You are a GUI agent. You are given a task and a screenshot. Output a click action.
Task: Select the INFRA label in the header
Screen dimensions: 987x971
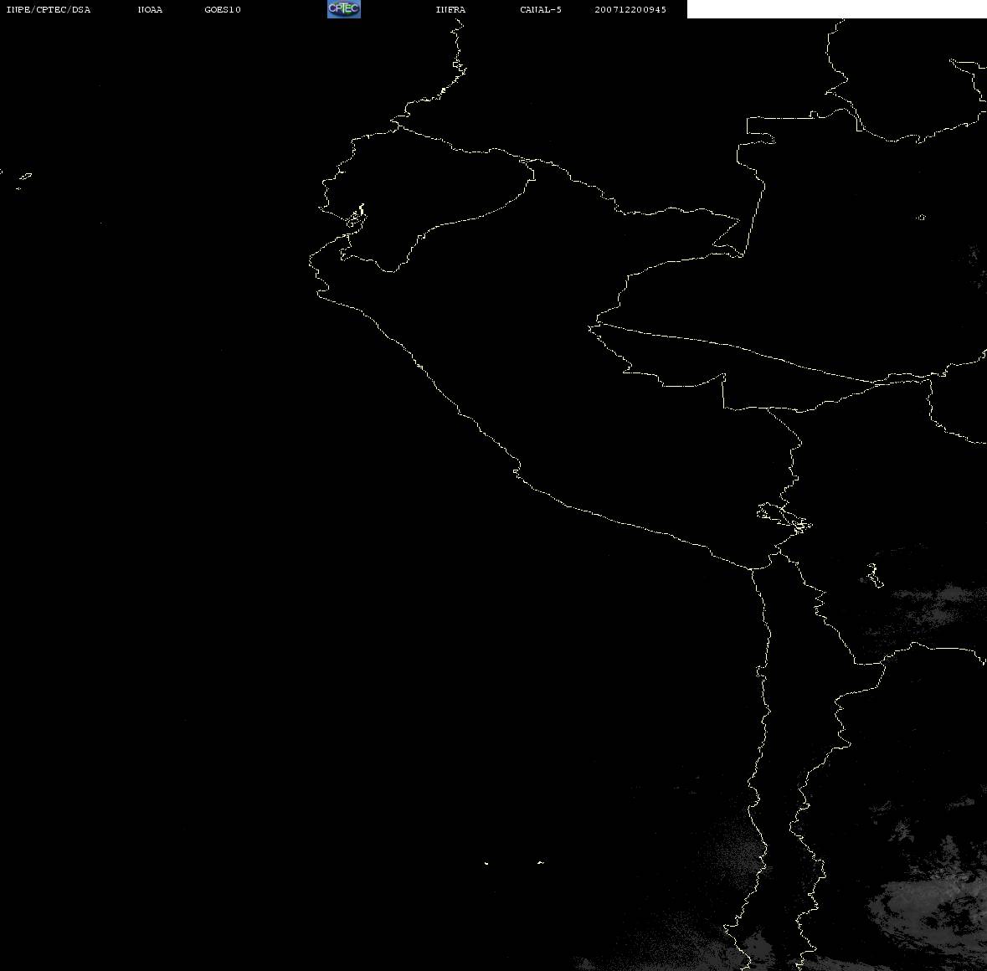point(450,10)
